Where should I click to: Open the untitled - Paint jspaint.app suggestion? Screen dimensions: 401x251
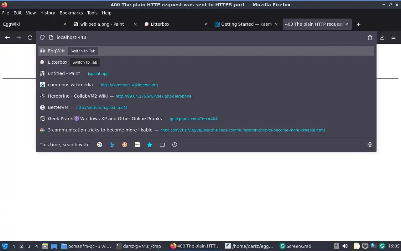coord(206,73)
